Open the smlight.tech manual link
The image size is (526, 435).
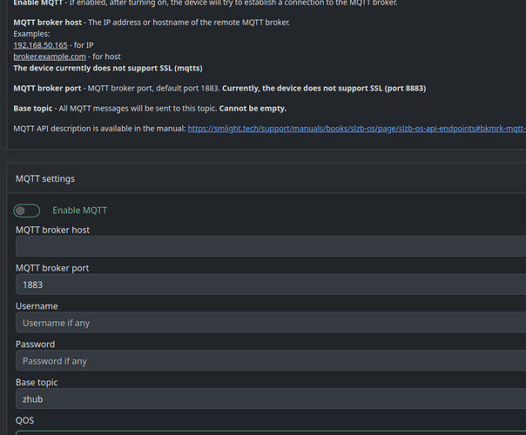pos(355,129)
